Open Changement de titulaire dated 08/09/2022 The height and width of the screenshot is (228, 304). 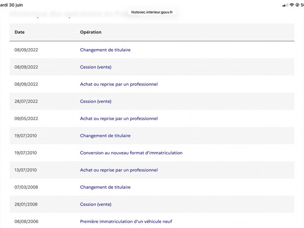pos(105,50)
